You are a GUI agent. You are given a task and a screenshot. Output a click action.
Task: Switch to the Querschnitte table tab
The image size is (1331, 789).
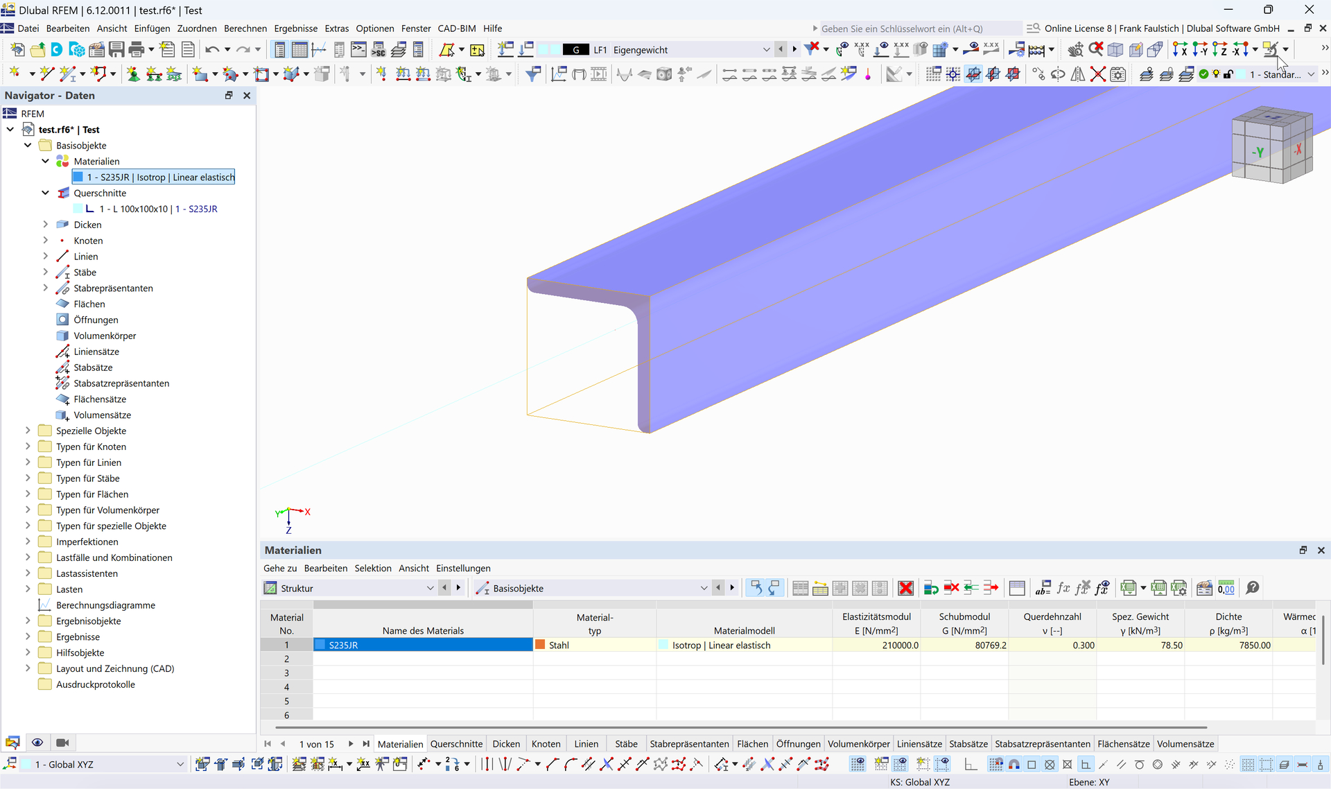click(456, 744)
